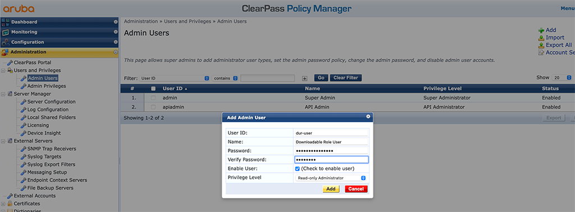Expand the Configuration section arrow
Viewport: 575px width, 212px height.
(116, 42)
